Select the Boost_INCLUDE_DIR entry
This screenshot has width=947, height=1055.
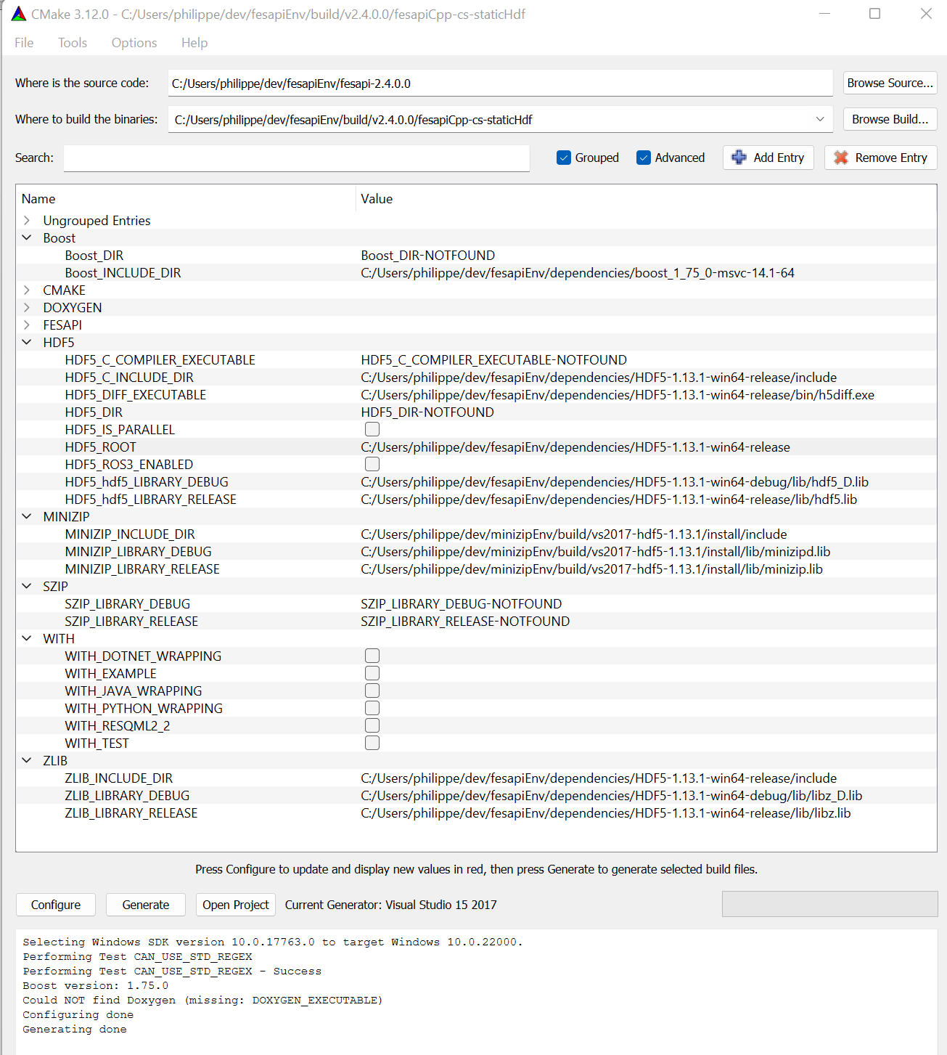pos(123,272)
